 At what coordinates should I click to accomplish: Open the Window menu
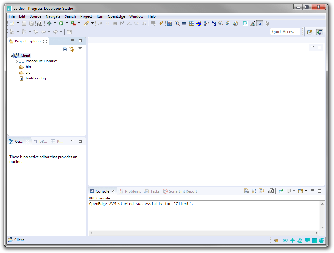[136, 16]
